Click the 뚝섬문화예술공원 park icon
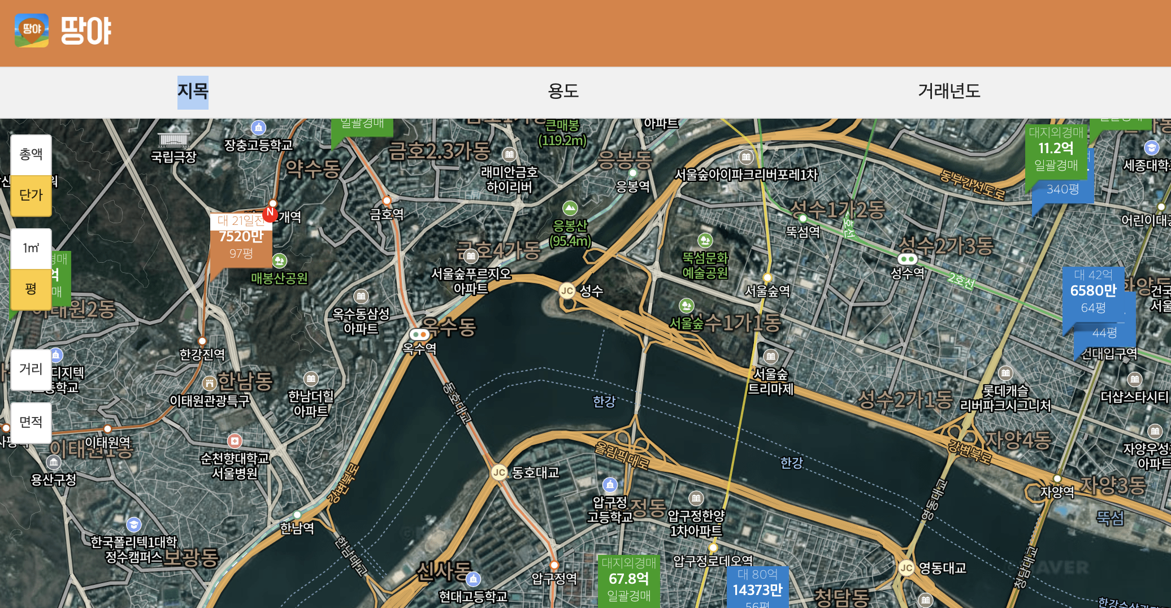1171x608 pixels. click(x=705, y=241)
